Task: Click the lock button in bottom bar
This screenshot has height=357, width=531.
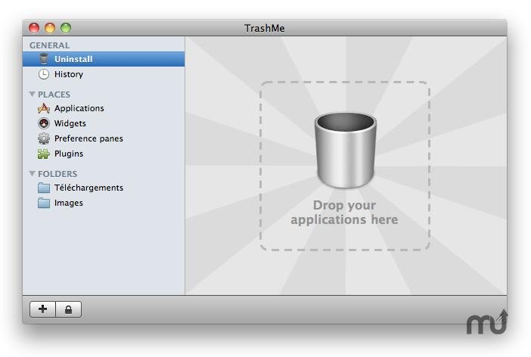Action: coord(68,309)
